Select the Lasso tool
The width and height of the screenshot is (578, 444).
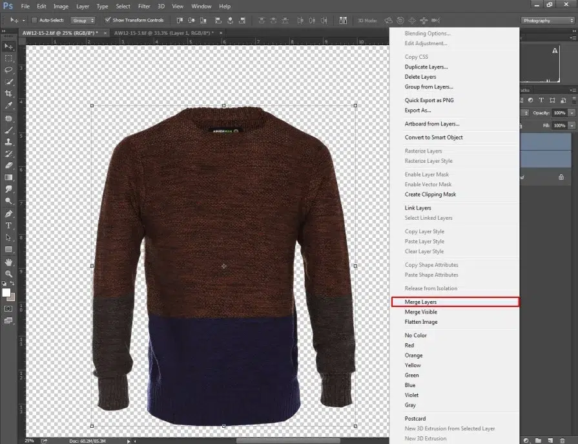click(x=8, y=70)
